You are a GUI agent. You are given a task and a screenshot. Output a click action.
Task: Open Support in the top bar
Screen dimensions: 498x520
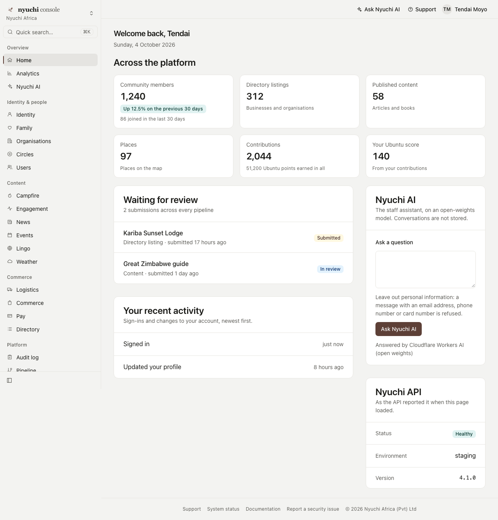tap(422, 9)
